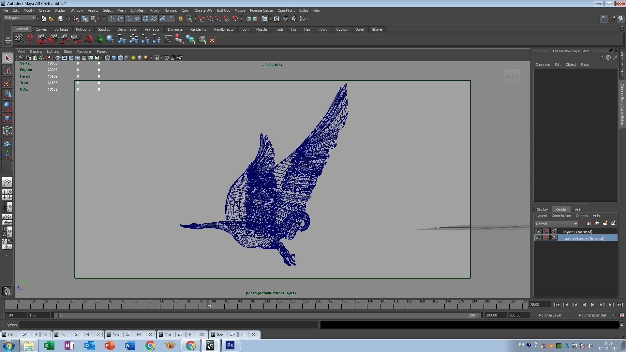Toggle Lock current selection padlock
Viewport: 626px width, 352px height.
[x=181, y=19]
